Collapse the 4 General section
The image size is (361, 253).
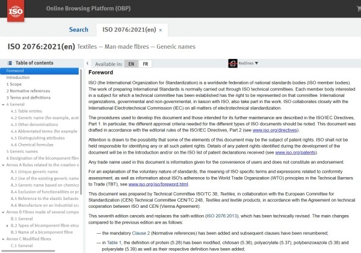point(3,105)
